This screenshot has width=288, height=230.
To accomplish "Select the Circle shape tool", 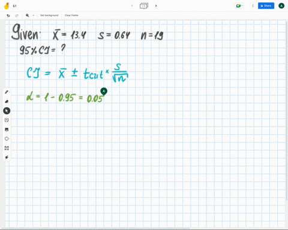I will pyautogui.click(x=7, y=138).
